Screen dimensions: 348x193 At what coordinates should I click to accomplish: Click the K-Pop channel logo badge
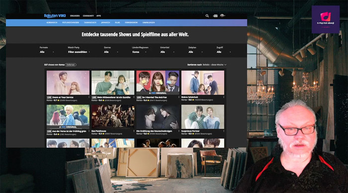pos(326,19)
